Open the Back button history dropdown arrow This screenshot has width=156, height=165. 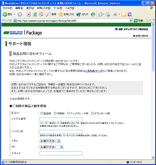click(14, 14)
